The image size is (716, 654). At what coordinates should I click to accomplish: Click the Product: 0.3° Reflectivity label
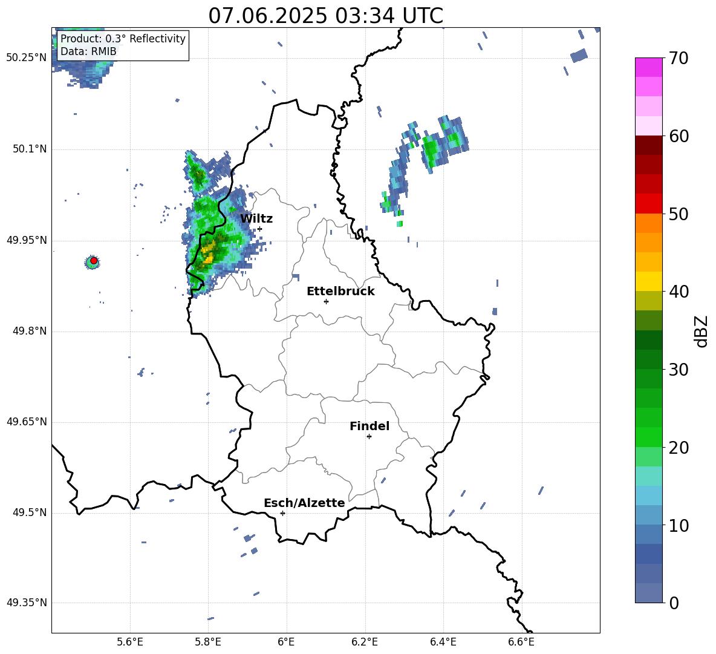(123, 39)
